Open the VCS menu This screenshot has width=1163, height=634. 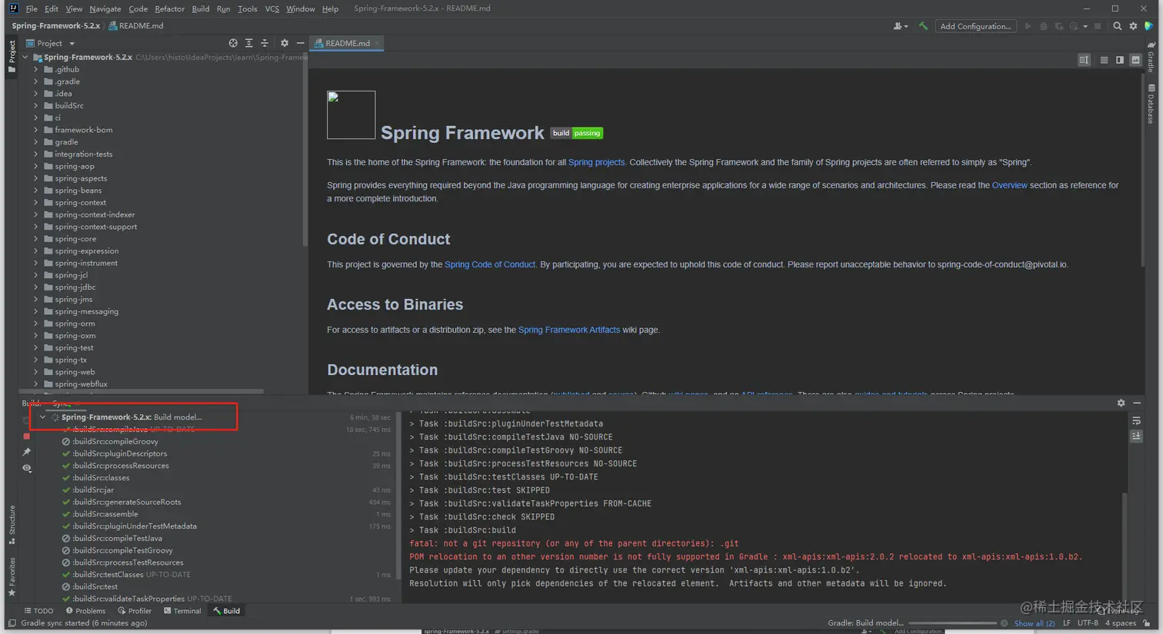272,8
